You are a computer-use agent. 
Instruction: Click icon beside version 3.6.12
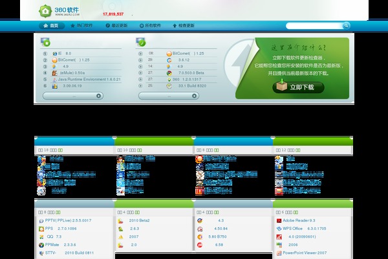click(x=169, y=60)
